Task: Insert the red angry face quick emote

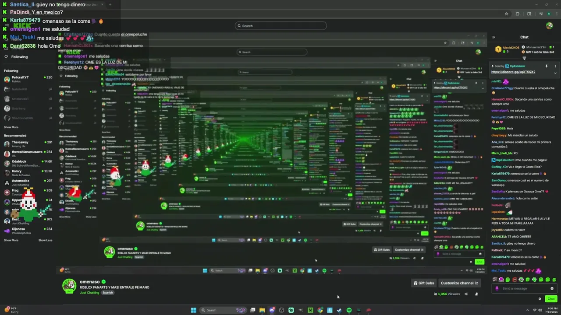Action: tap(515, 280)
